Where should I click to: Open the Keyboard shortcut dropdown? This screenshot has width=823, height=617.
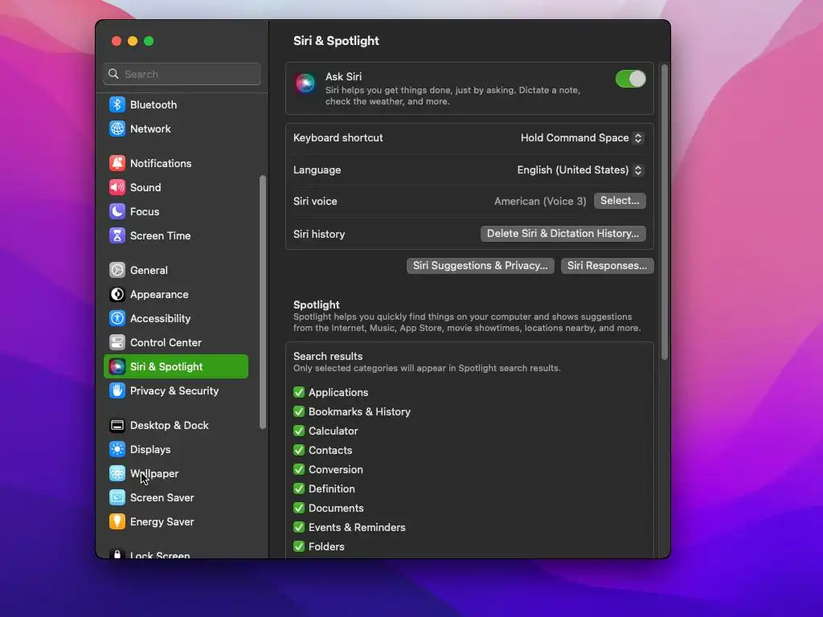[x=582, y=138]
